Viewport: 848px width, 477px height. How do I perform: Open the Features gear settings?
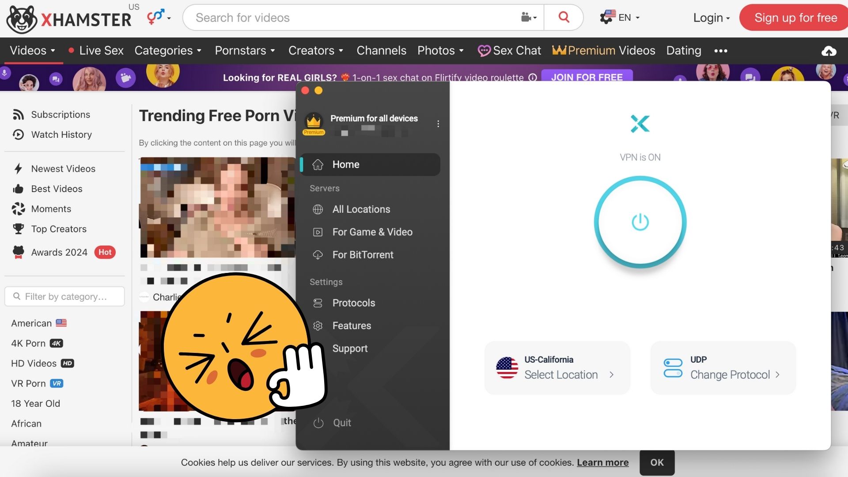tap(318, 326)
